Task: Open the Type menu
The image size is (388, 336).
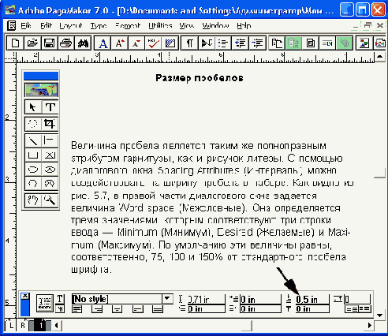Action: (x=99, y=25)
